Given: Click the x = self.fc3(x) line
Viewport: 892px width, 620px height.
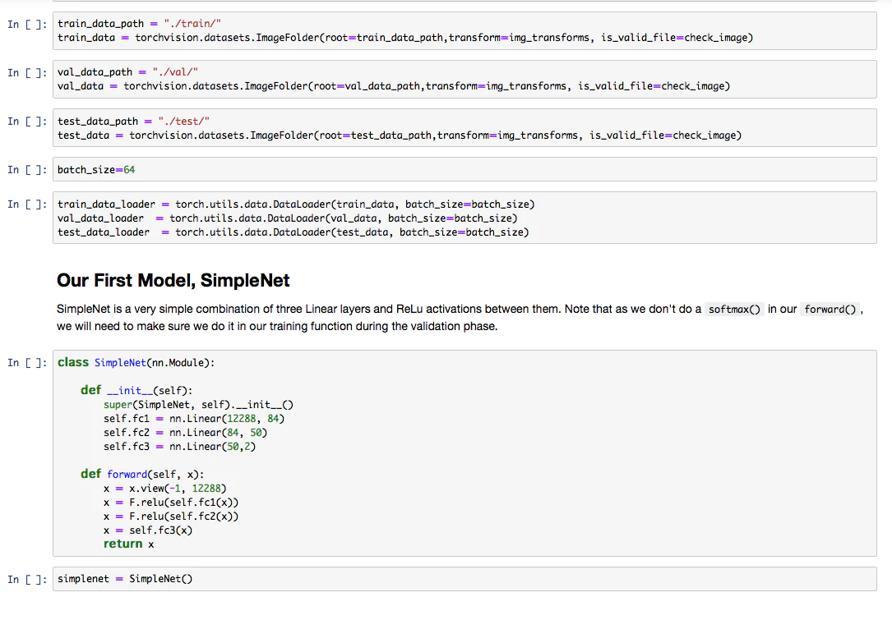Looking at the screenshot, I should click(x=148, y=530).
